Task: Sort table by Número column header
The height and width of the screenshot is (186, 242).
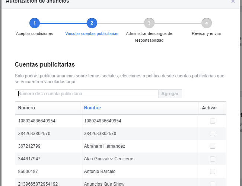Action: [x=26, y=108]
